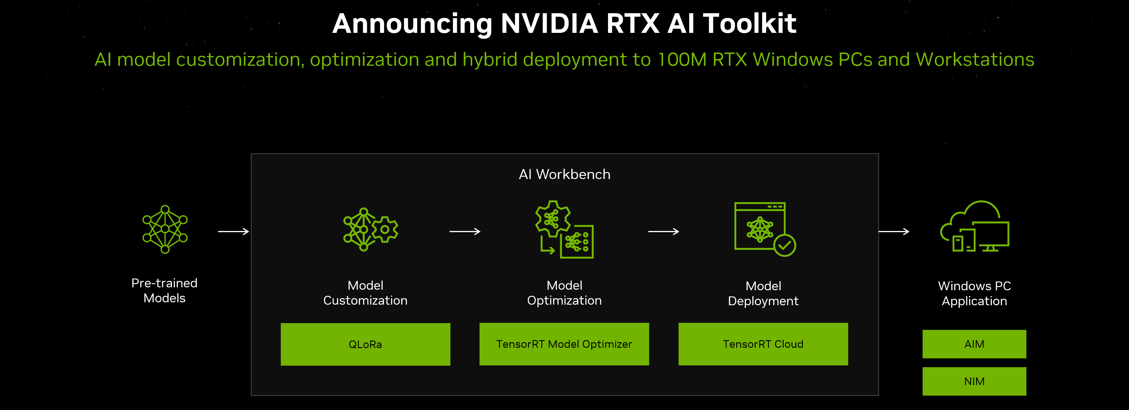Viewport: 1129px width, 410px height.
Task: Click the Model Customization label
Action: pyautogui.click(x=365, y=293)
